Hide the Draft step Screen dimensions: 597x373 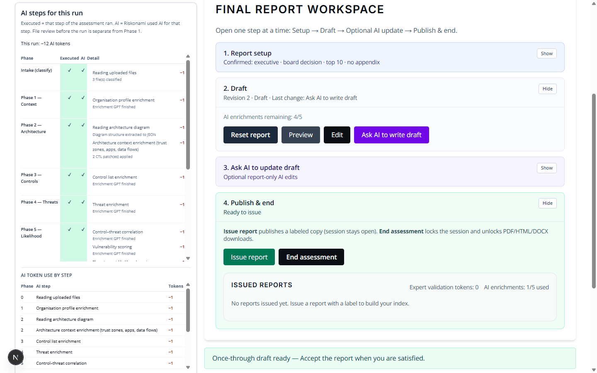(x=548, y=89)
